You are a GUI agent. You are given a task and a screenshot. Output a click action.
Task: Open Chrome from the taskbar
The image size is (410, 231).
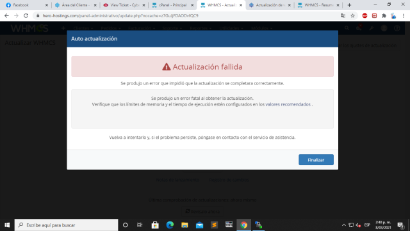point(243,225)
